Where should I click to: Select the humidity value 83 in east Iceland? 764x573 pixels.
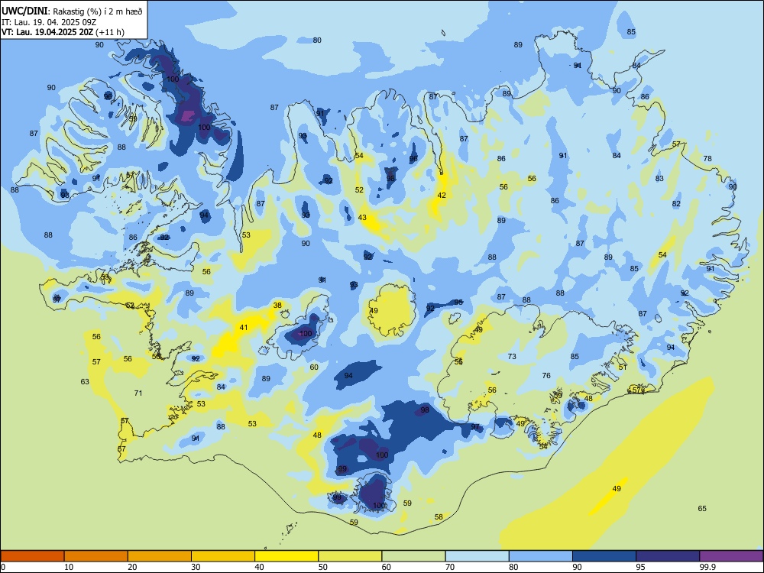659,179
